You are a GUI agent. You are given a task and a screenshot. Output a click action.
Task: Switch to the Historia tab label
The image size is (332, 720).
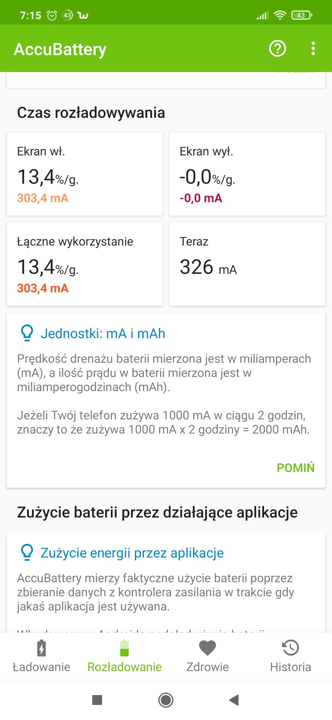290,667
